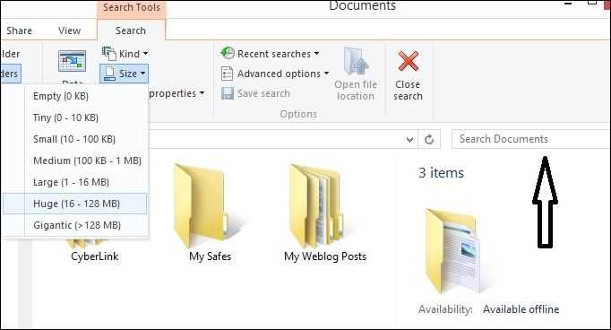Click the Close search label
Image resolution: width=611 pixels, height=330 pixels.
(x=408, y=90)
